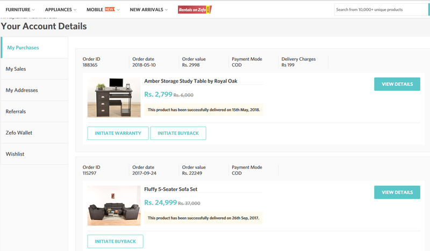This screenshot has height=251, width=430.
Task: Initiate warranty for the study table
Action: click(118, 133)
